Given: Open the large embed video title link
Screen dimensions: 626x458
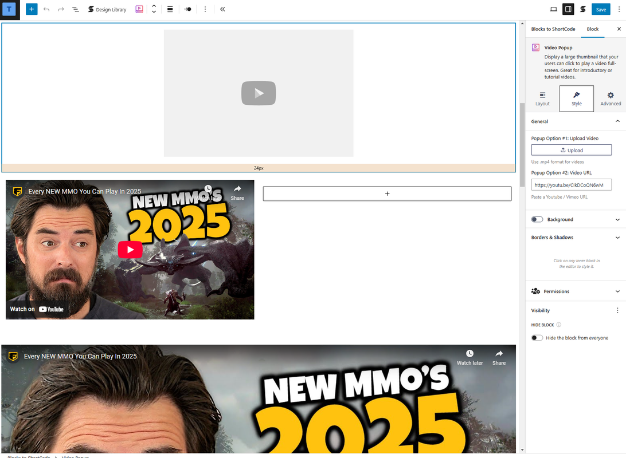Looking at the screenshot, I should pyautogui.click(x=80, y=356).
